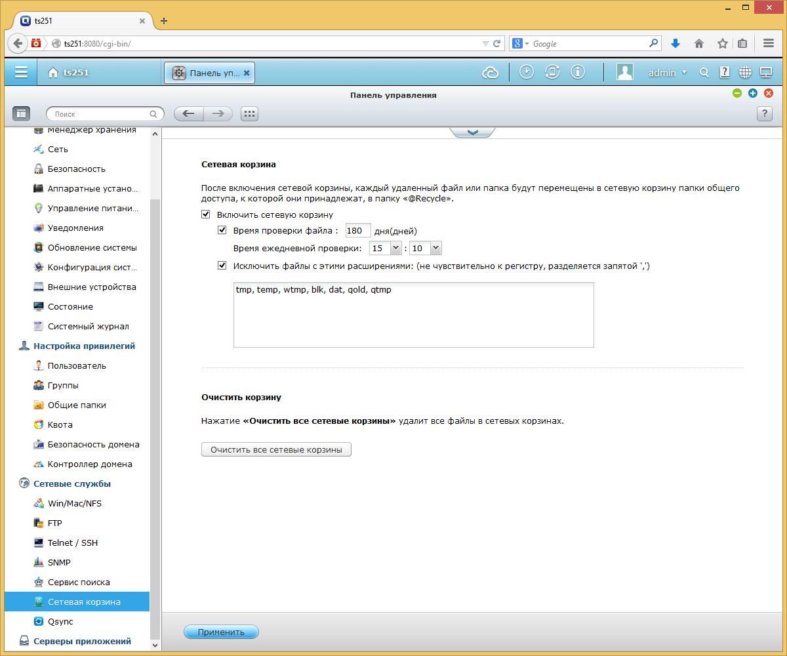Click Применить button
The width and height of the screenshot is (787, 656).
(x=221, y=632)
